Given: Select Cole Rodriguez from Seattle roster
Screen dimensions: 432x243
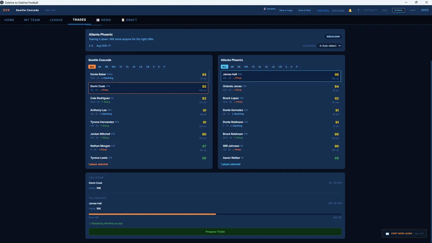Looking at the screenshot, I should click(148, 100).
